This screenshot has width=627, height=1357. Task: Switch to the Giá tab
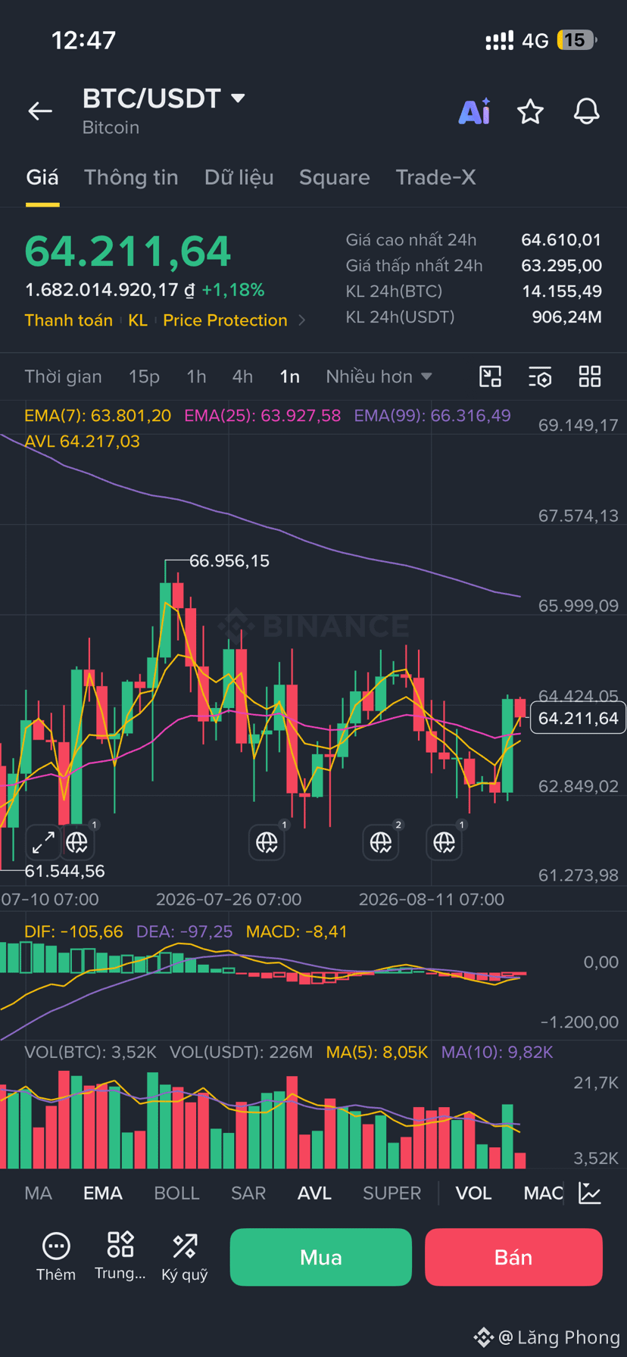click(x=42, y=177)
